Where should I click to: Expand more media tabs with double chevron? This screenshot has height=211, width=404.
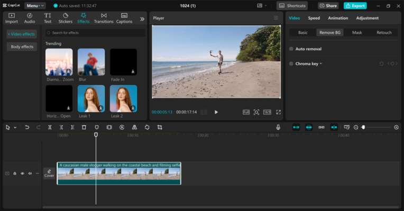pos(142,18)
